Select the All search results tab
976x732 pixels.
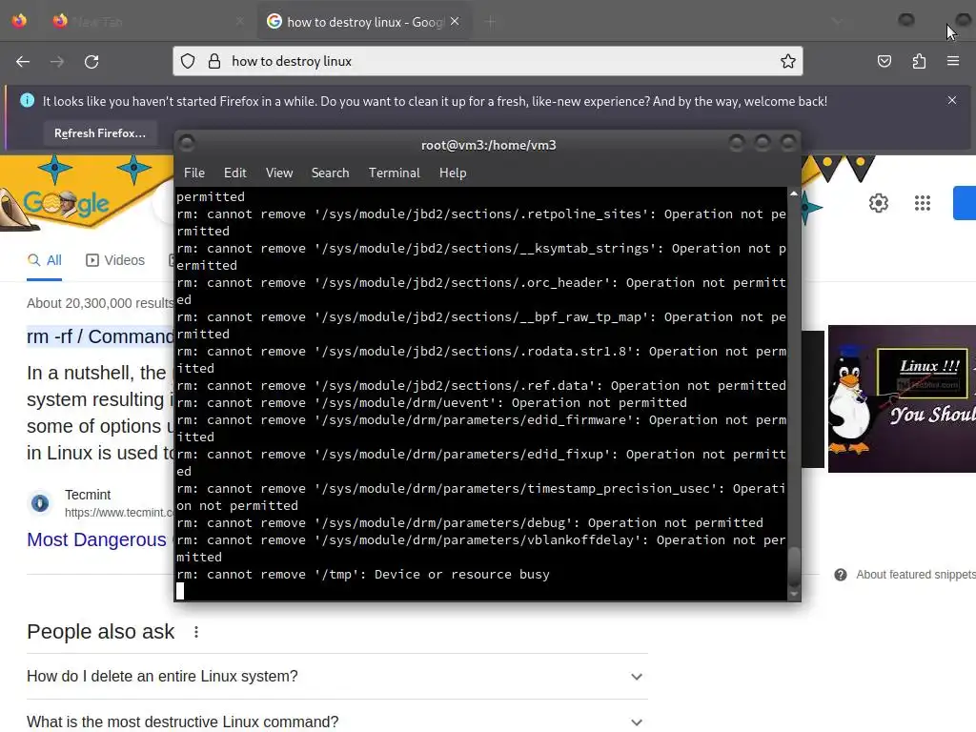pos(44,260)
